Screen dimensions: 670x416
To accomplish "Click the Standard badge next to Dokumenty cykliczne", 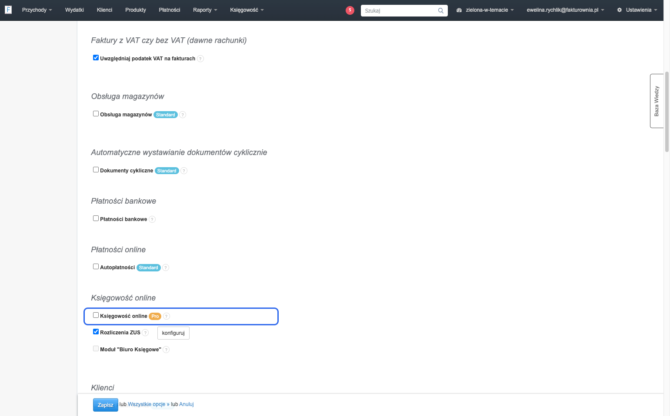I will pyautogui.click(x=167, y=171).
